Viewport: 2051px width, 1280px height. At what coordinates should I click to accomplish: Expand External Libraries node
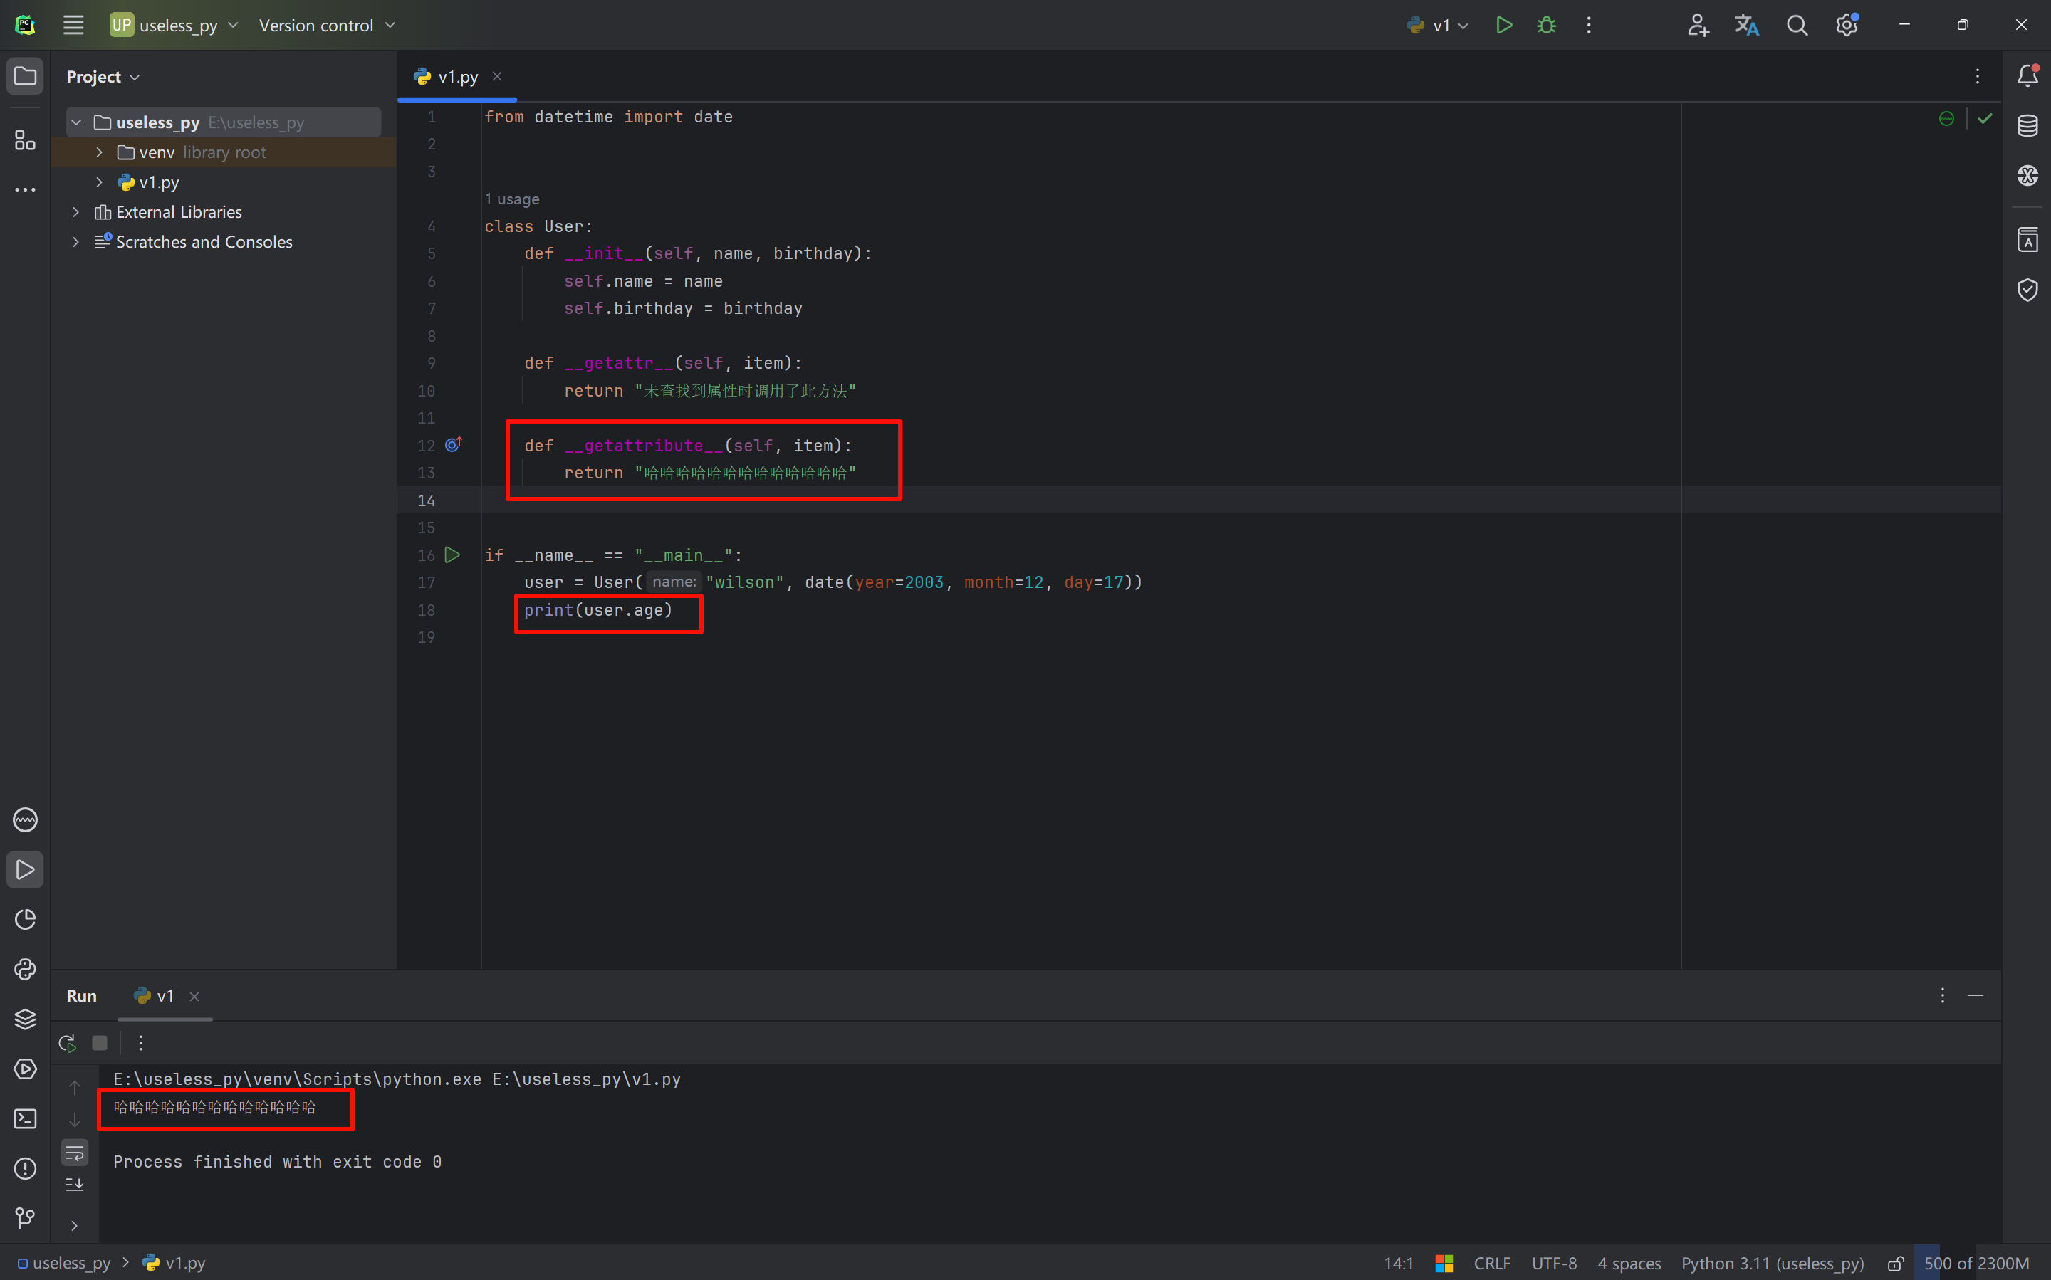76,211
